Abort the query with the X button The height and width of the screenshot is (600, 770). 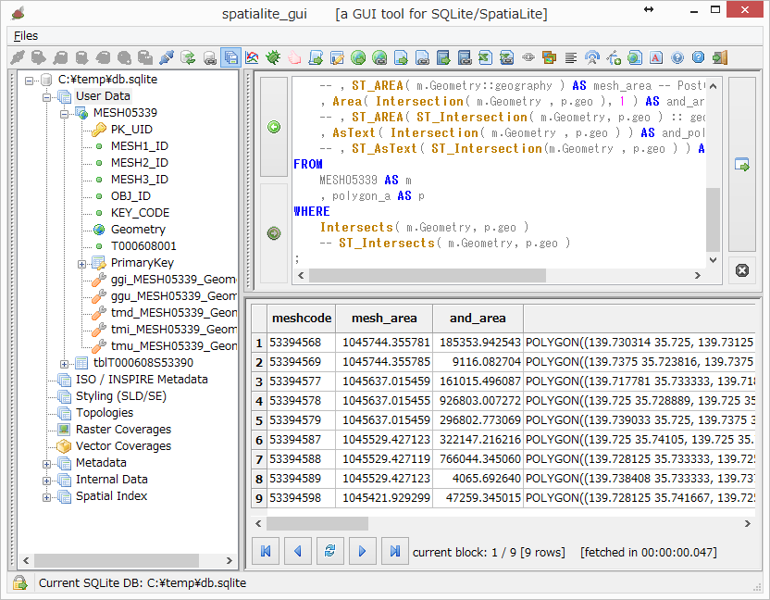(x=741, y=270)
